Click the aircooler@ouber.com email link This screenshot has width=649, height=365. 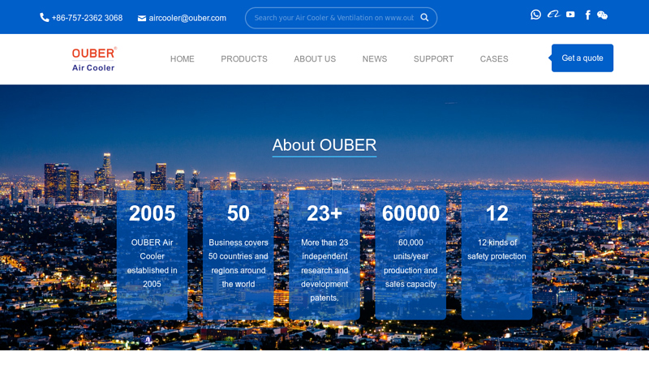(187, 18)
